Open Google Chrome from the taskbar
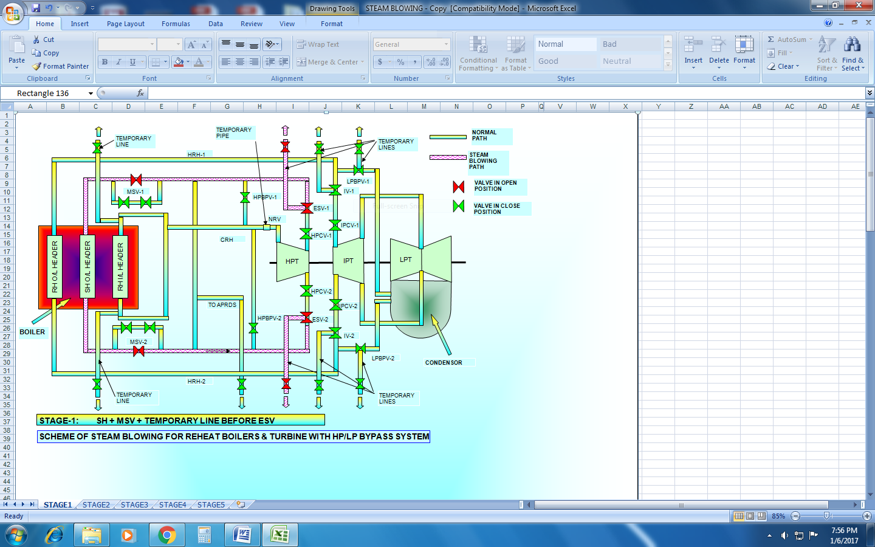This screenshot has height=547, width=875. (x=166, y=535)
